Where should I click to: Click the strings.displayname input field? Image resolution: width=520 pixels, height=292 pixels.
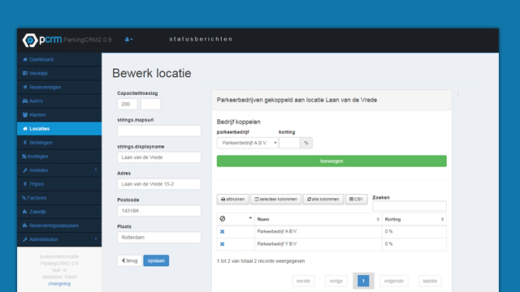(159, 157)
